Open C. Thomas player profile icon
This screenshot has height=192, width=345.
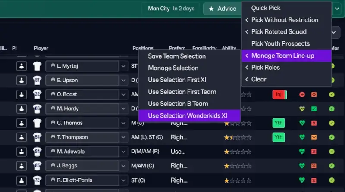[x=22, y=123]
